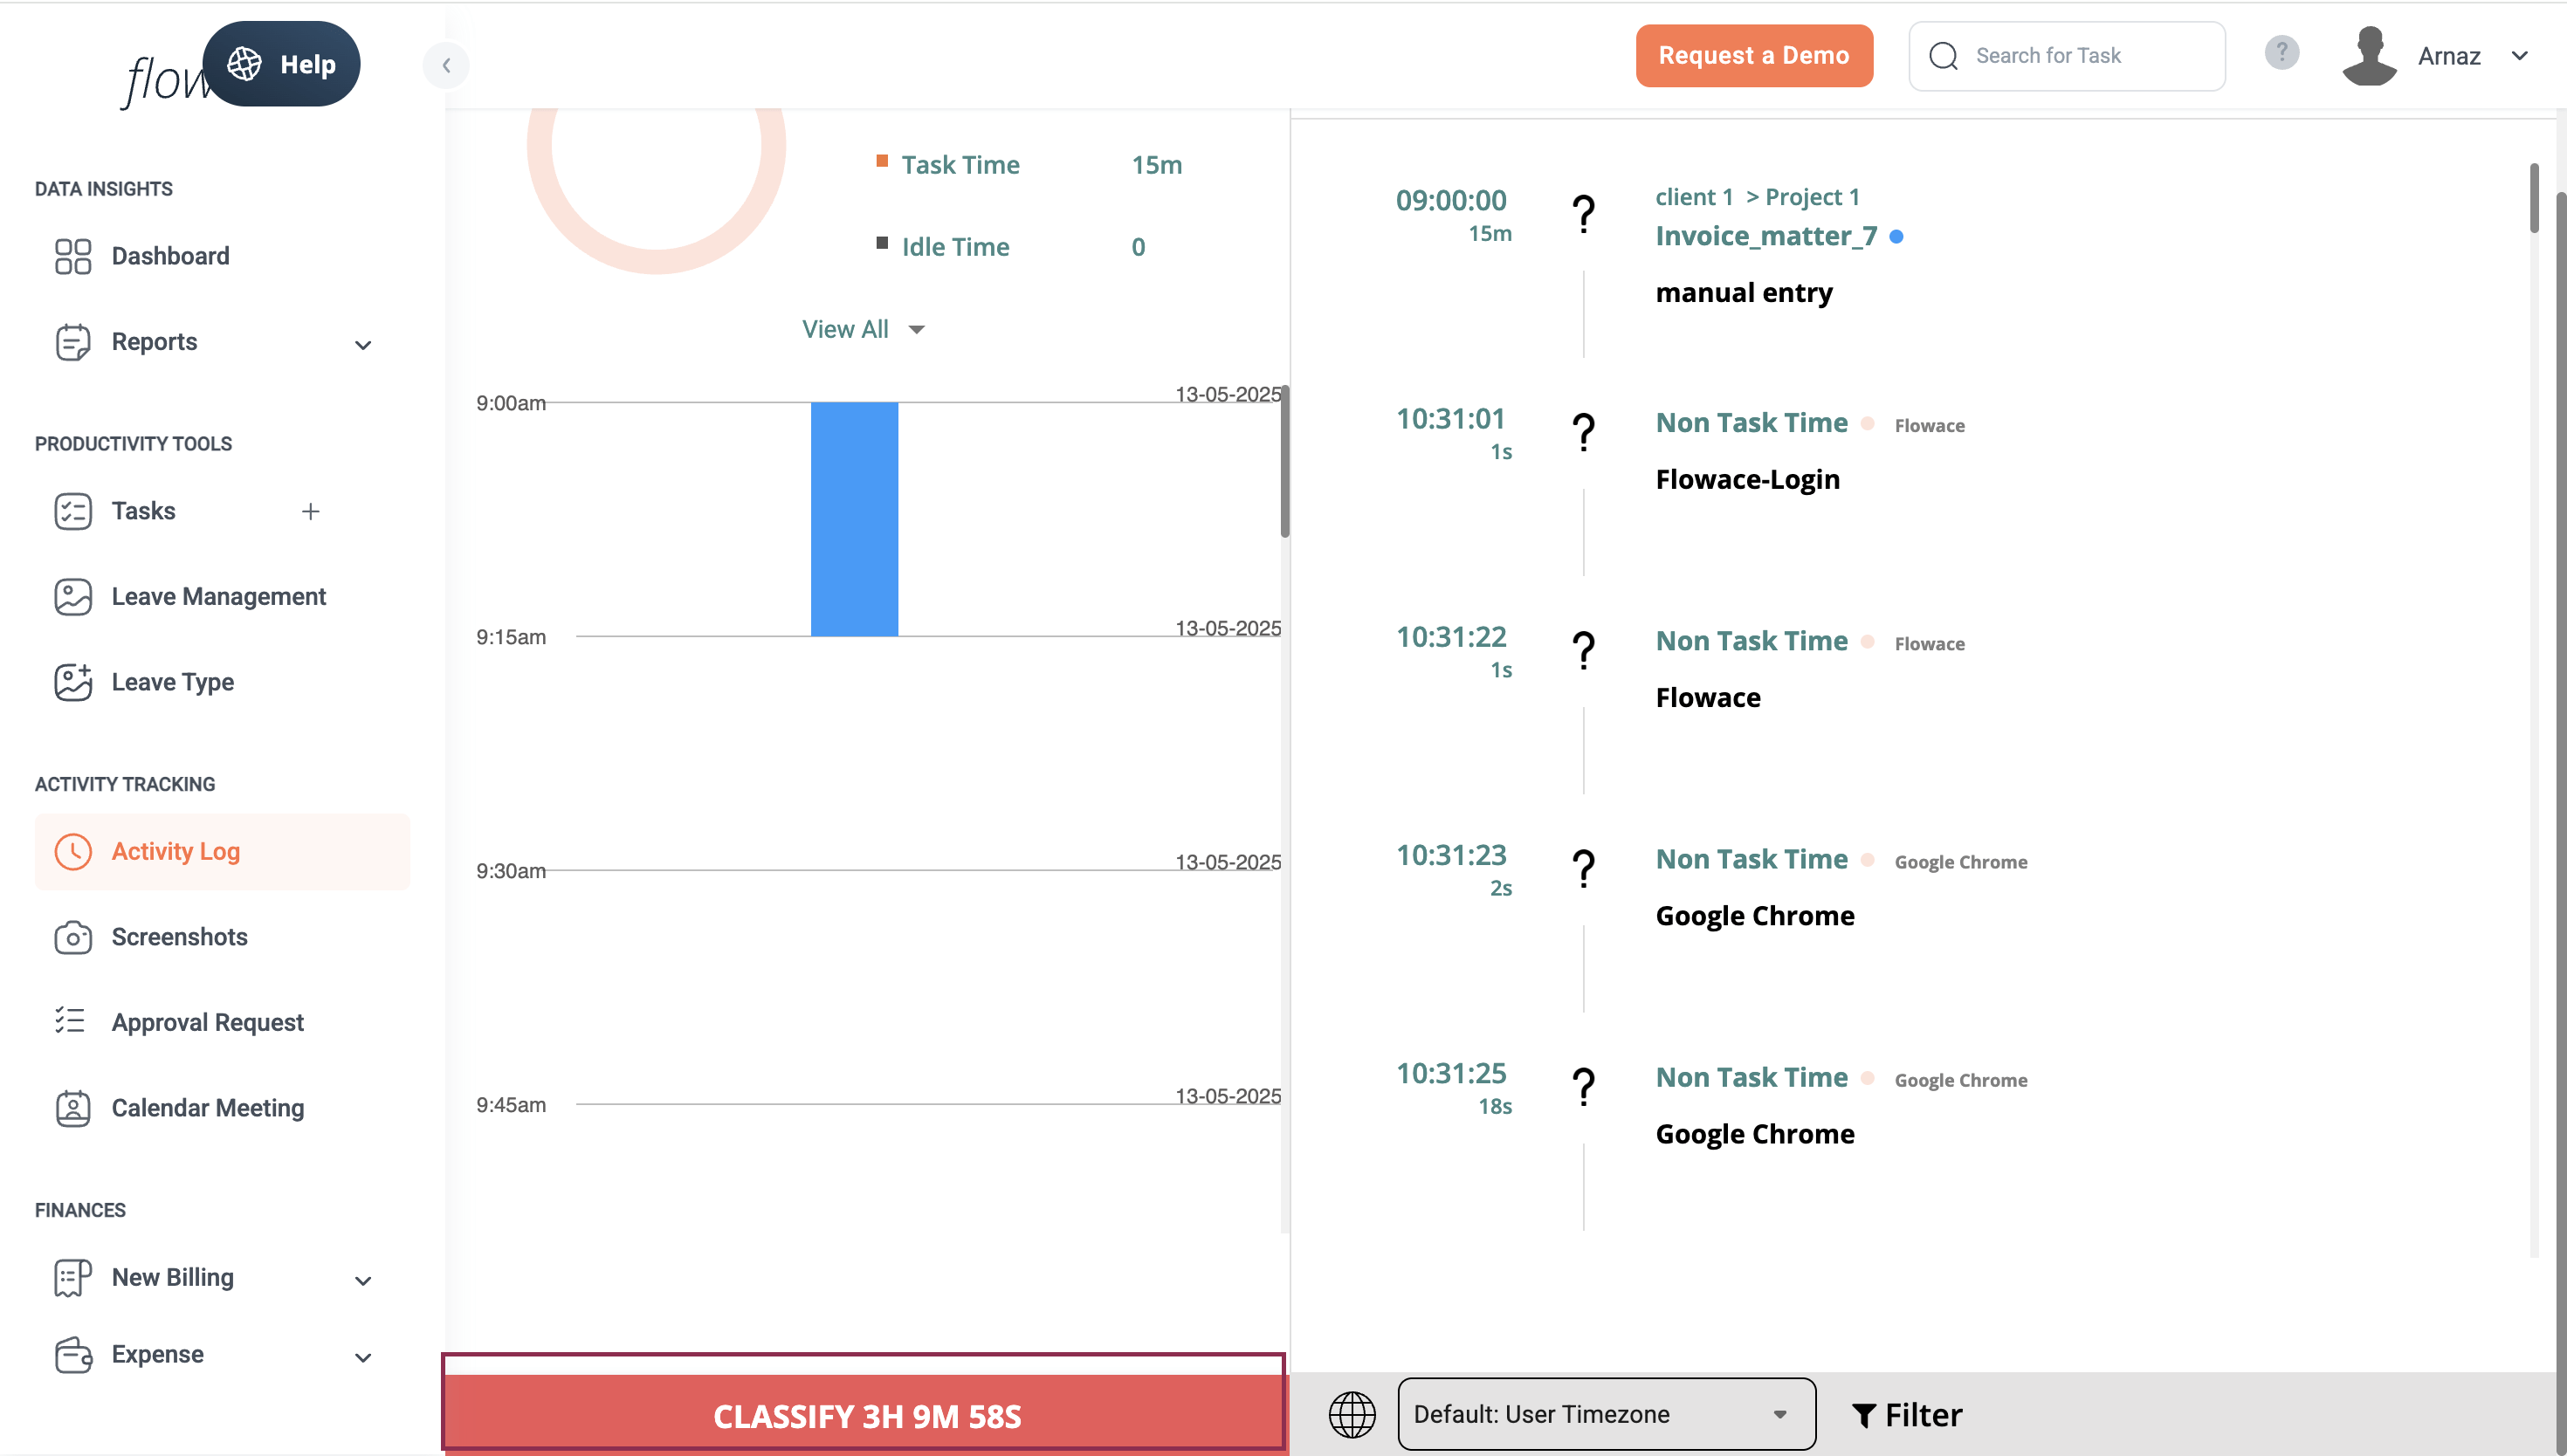The image size is (2567, 1456).
Task: Click the Google Chrome tag at 10:31:25
Action: point(1960,1080)
